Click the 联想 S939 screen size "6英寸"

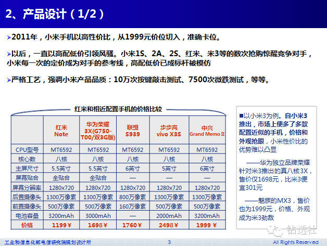point(133,169)
